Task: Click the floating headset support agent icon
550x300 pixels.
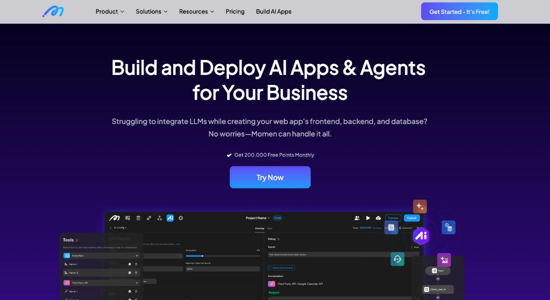Action: [397, 259]
